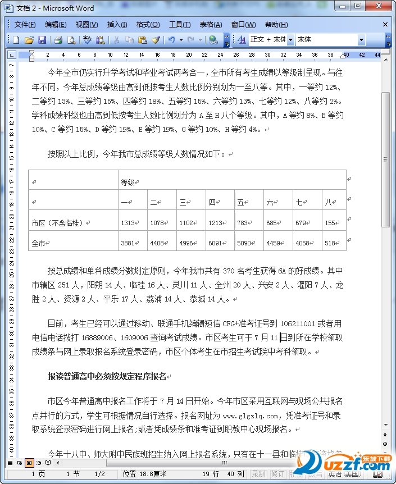Expand Formatting toolbar options chevron
The image size is (396, 484).
(388, 40)
